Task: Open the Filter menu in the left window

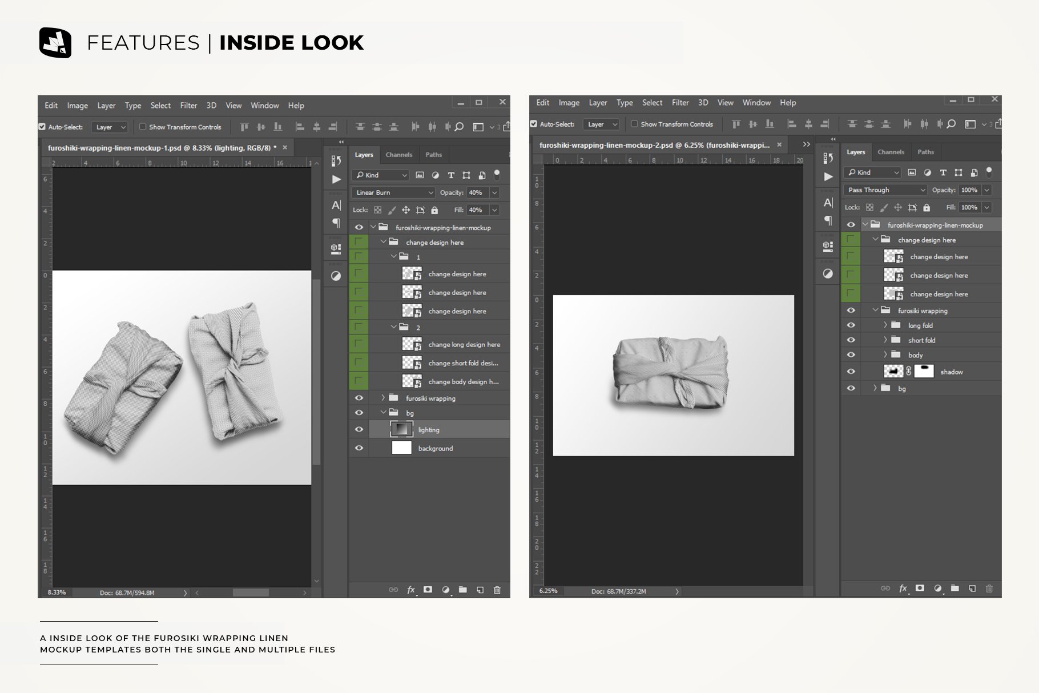Action: (x=188, y=106)
